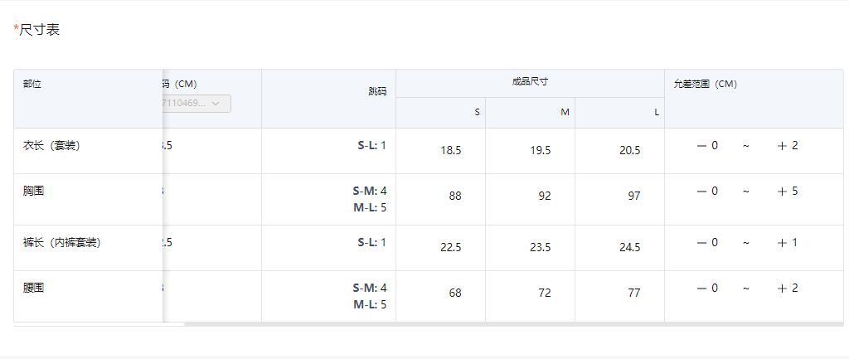
Task: Click the +1 tolerance for 裤长
Action: tap(788, 243)
